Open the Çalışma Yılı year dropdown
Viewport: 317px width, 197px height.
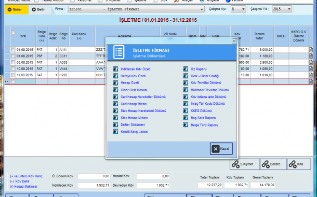point(282,9)
